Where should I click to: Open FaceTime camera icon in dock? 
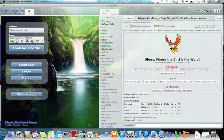(66, 134)
